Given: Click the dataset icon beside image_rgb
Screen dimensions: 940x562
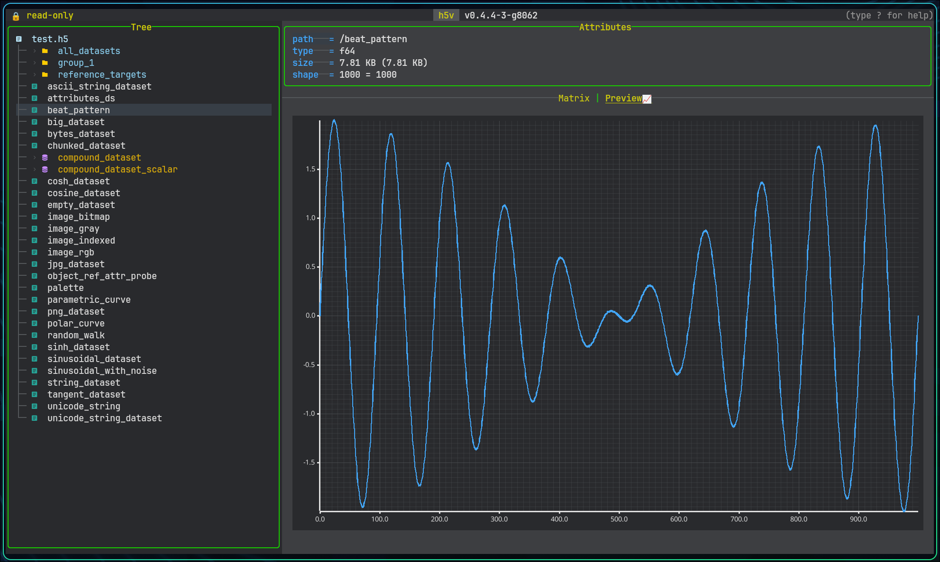Looking at the screenshot, I should [x=35, y=252].
